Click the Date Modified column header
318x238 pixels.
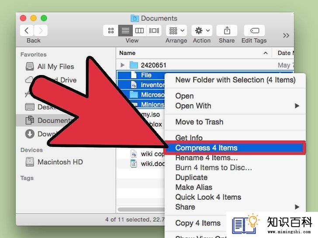pos(285,53)
